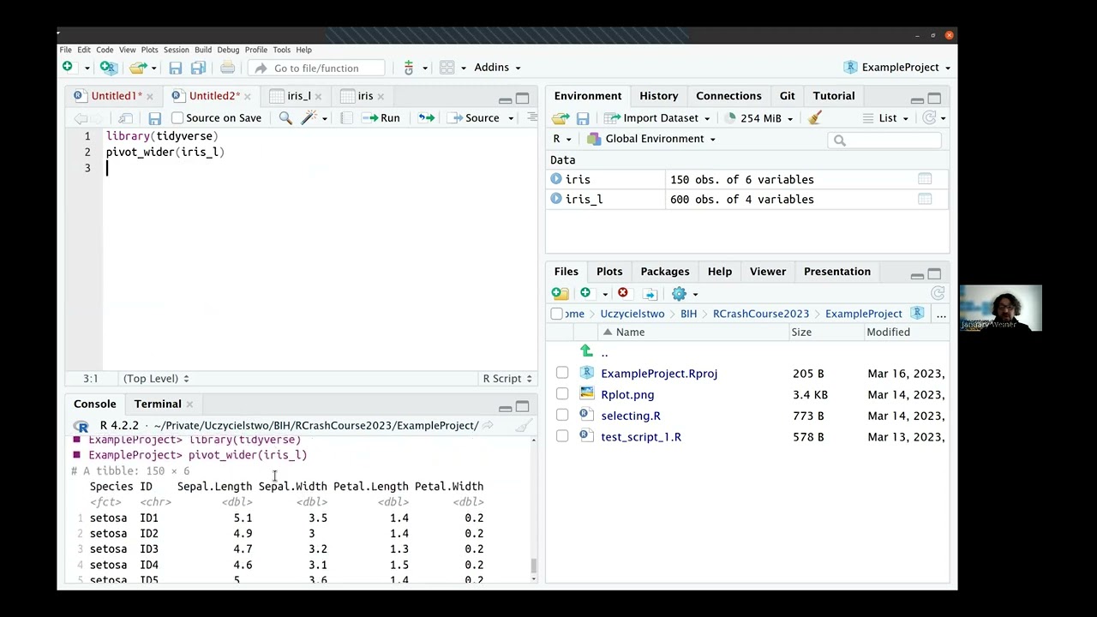Open the code tools magic wand
Image resolution: width=1097 pixels, height=617 pixels.
pyautogui.click(x=309, y=118)
